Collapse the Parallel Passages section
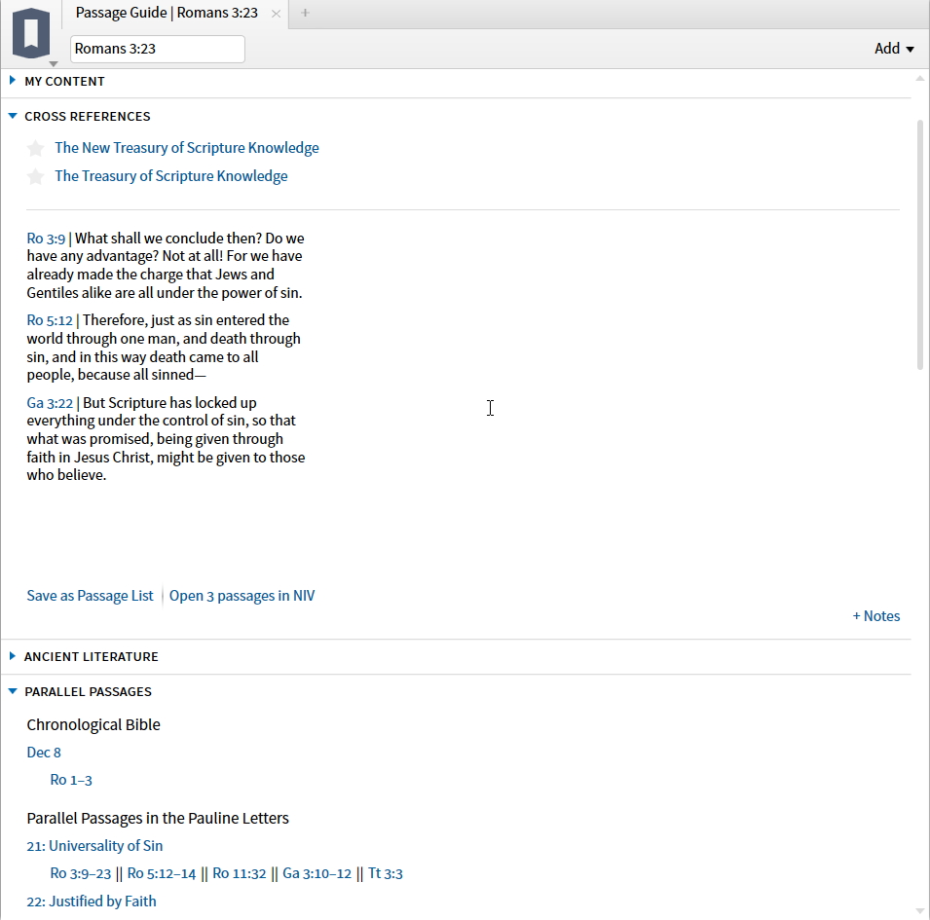 (13, 691)
